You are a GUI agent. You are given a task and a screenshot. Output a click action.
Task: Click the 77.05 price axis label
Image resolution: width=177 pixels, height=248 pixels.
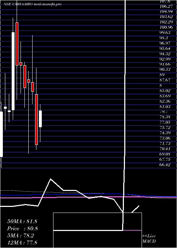click(165, 122)
